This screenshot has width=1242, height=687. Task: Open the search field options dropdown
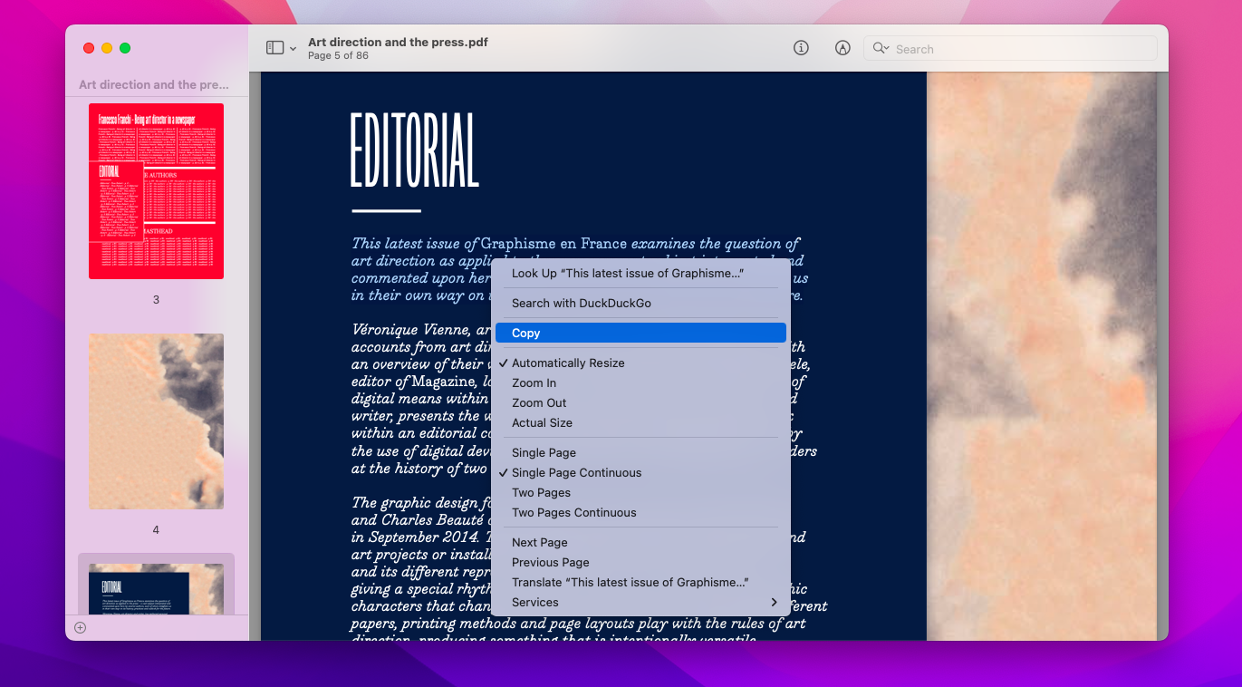tap(886, 48)
